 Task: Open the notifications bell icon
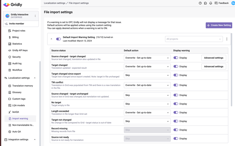[x=211, y=3]
